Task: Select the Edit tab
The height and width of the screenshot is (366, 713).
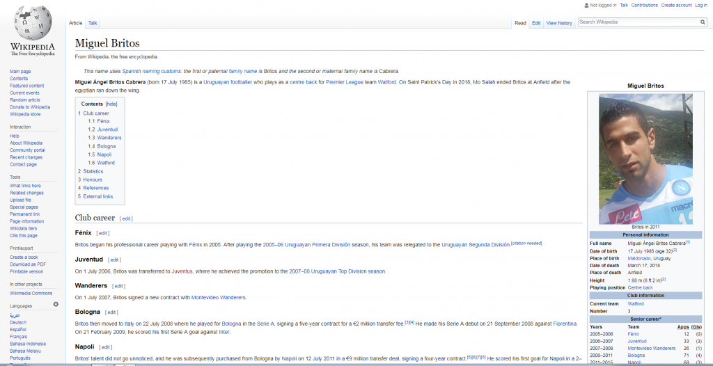Action: (x=536, y=23)
